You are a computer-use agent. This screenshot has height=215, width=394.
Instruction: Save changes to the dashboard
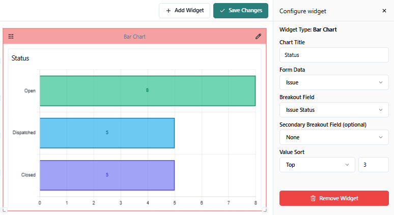tap(241, 11)
